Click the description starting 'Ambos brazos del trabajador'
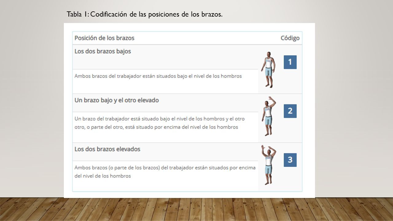 tap(158, 76)
